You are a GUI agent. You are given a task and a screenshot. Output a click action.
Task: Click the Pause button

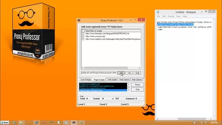(x=137, y=85)
